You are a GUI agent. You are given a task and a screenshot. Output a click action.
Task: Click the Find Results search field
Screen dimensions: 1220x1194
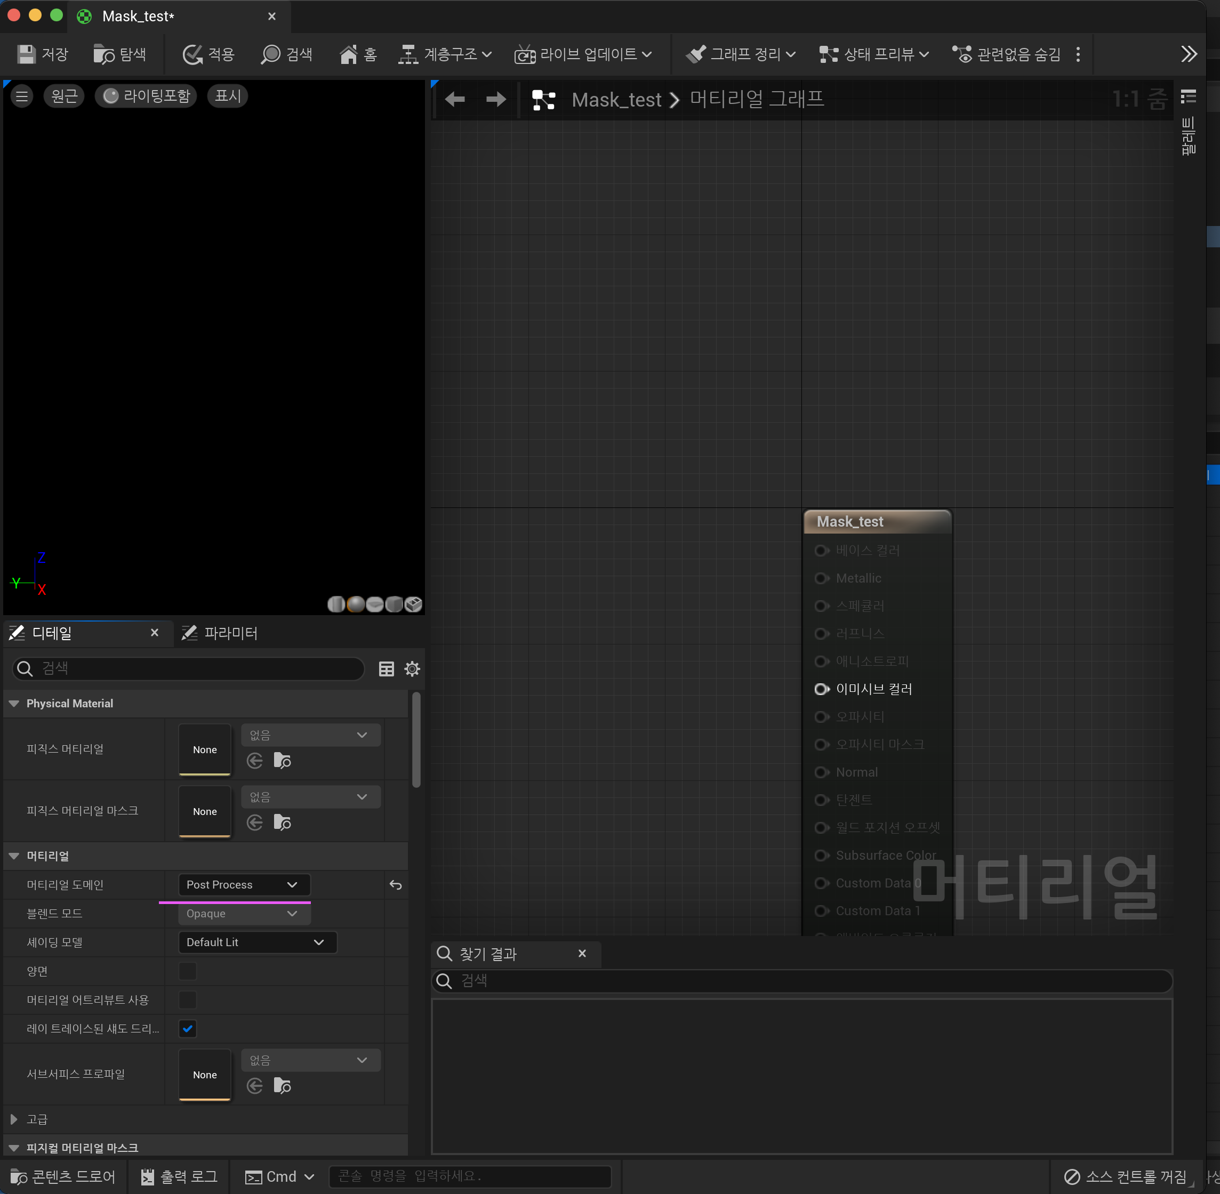(801, 981)
